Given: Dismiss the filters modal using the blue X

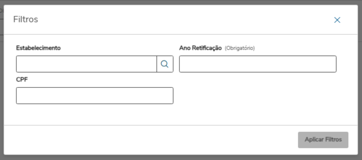Looking at the screenshot, I should (337, 20).
